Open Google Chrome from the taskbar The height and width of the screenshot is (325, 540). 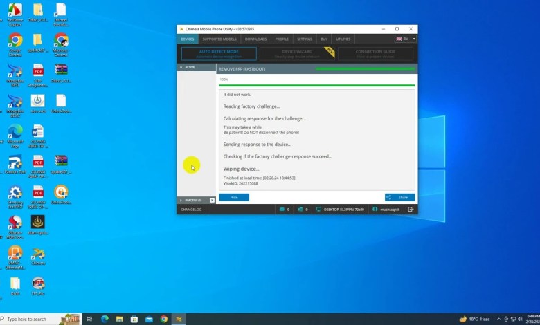(x=164, y=319)
